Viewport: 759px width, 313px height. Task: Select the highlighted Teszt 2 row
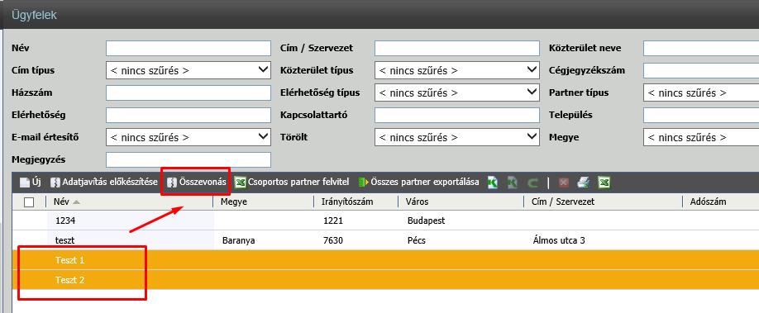point(385,280)
